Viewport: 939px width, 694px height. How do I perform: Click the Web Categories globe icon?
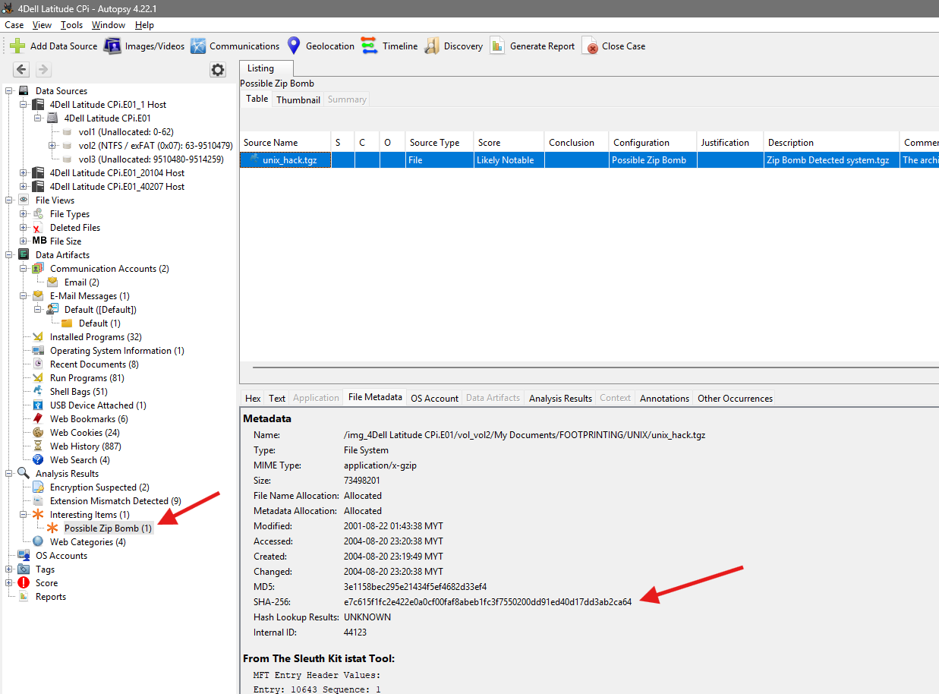38,542
